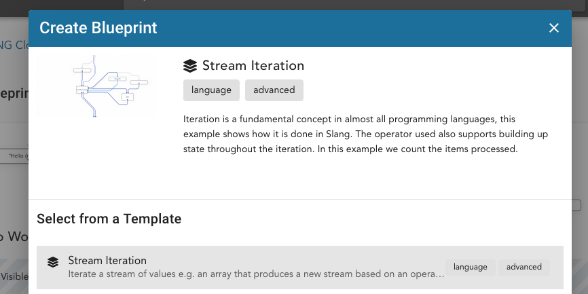Viewport: 588px width, 294px height.
Task: Close the Create Blueprint dialog
Action: click(x=554, y=28)
